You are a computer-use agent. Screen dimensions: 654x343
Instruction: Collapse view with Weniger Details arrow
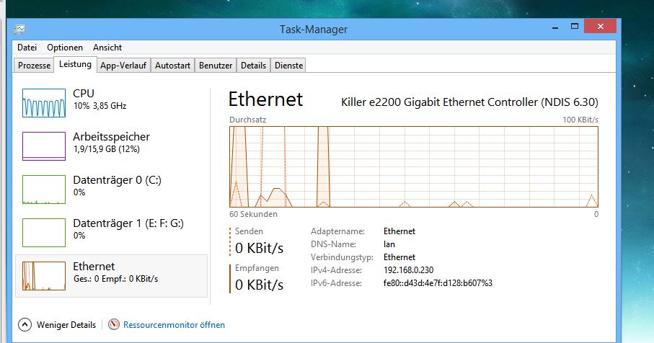25,325
